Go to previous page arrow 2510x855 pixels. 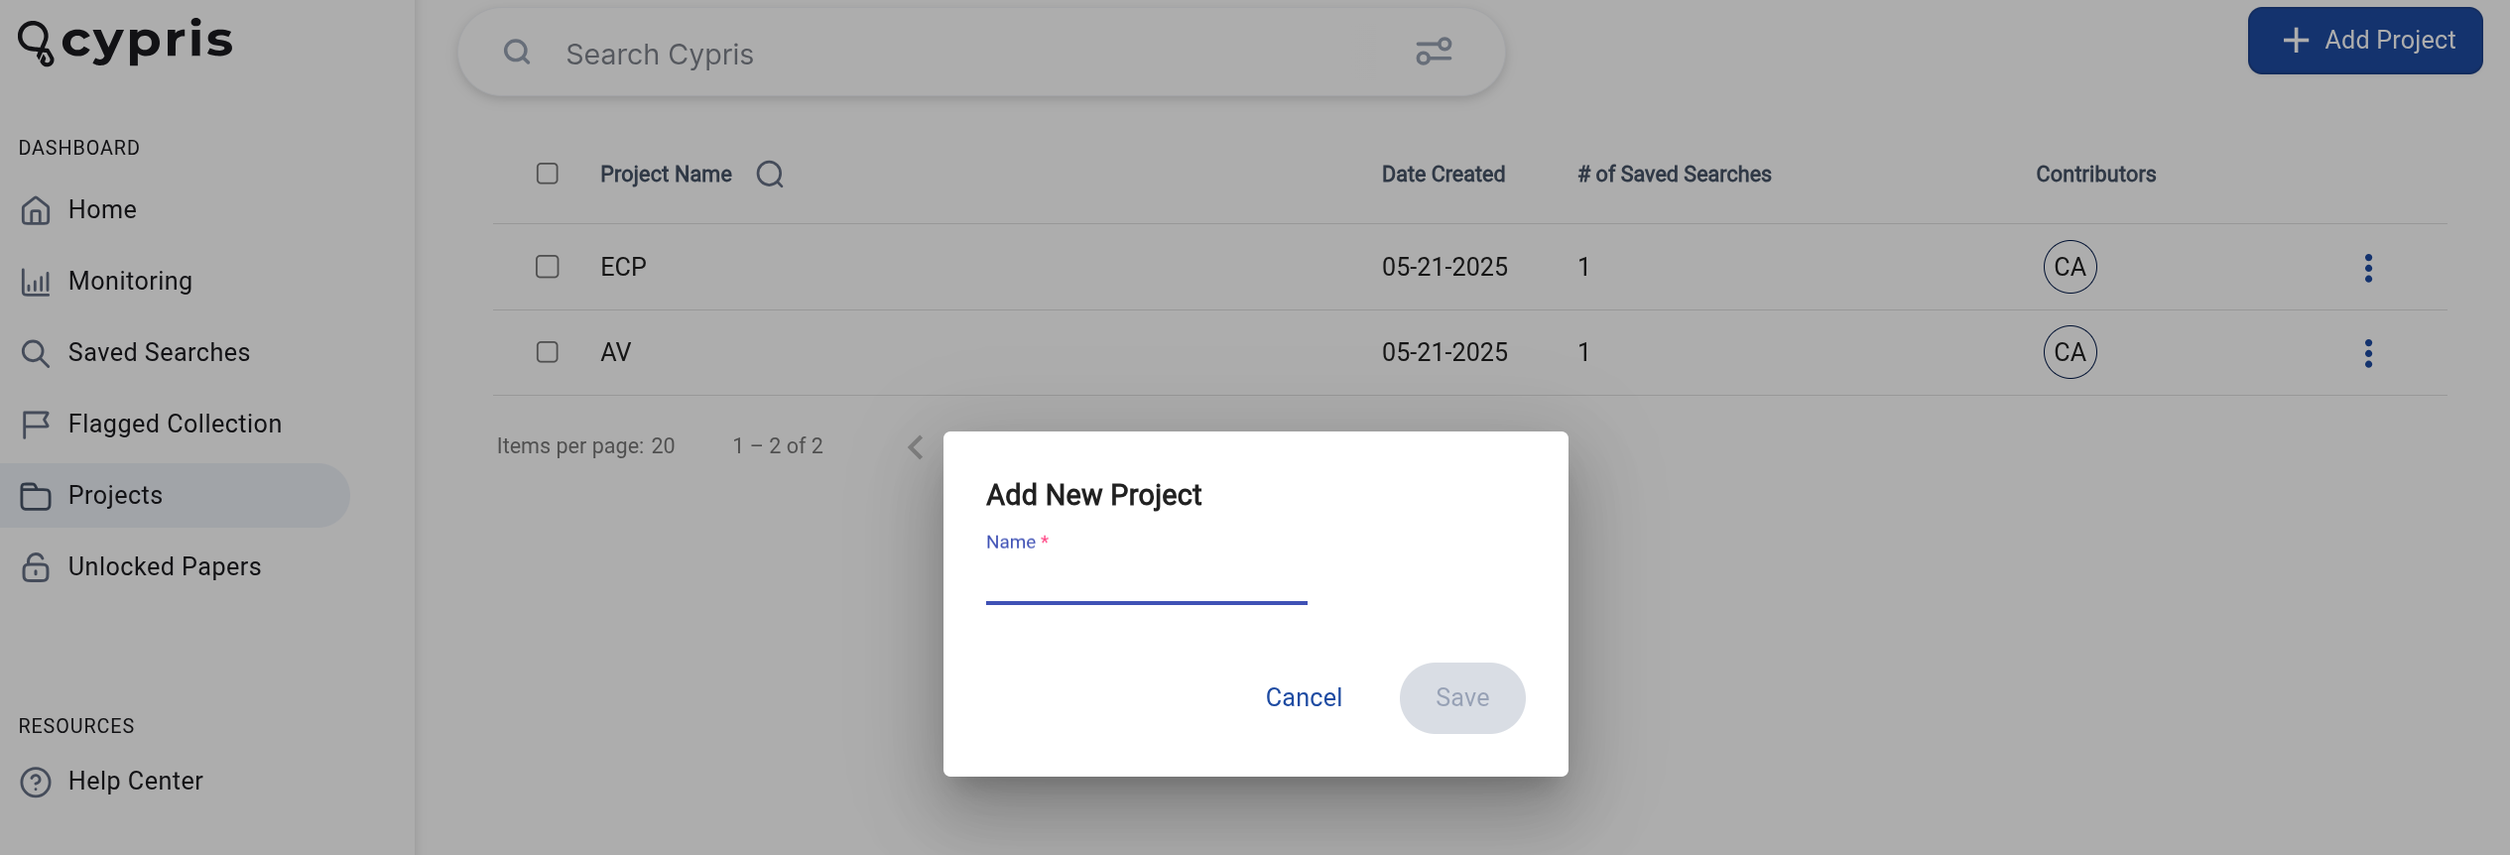point(916,447)
